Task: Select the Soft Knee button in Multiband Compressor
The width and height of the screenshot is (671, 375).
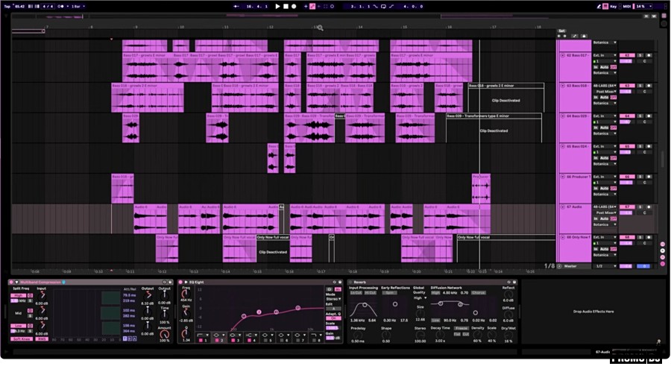Action: click(x=20, y=340)
